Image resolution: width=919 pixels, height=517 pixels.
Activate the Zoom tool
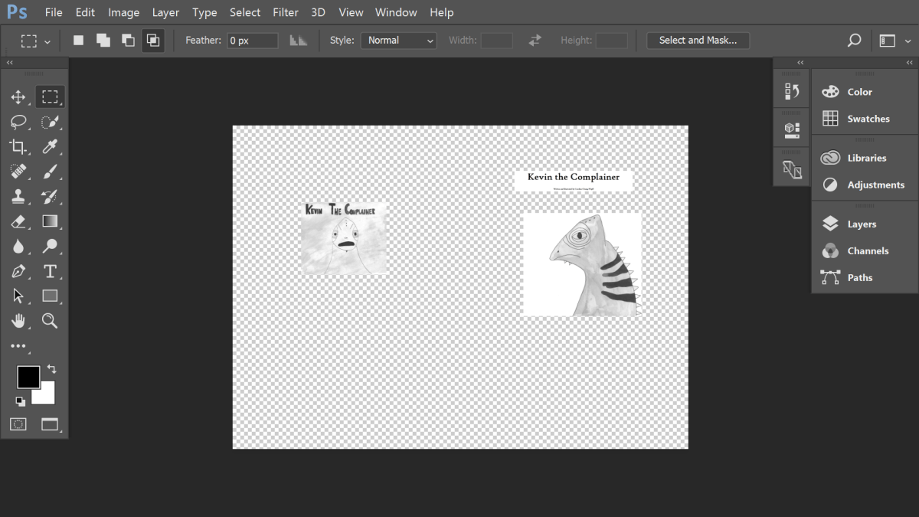click(50, 321)
